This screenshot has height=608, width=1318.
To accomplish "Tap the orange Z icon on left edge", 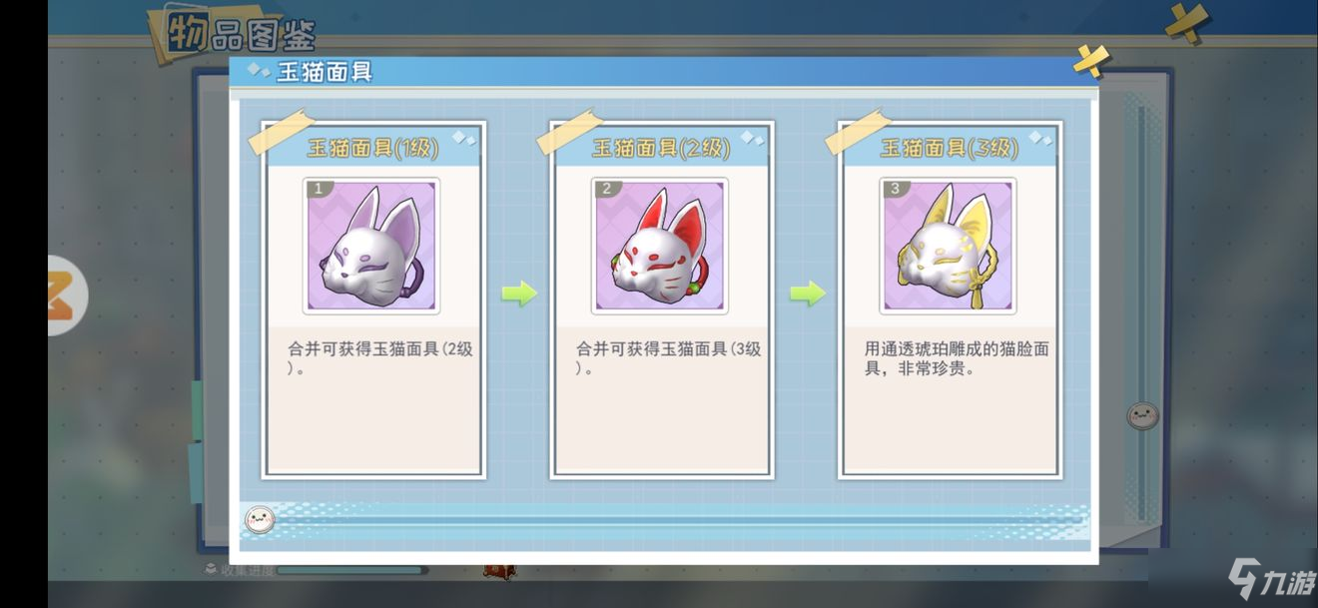I will click(x=66, y=296).
